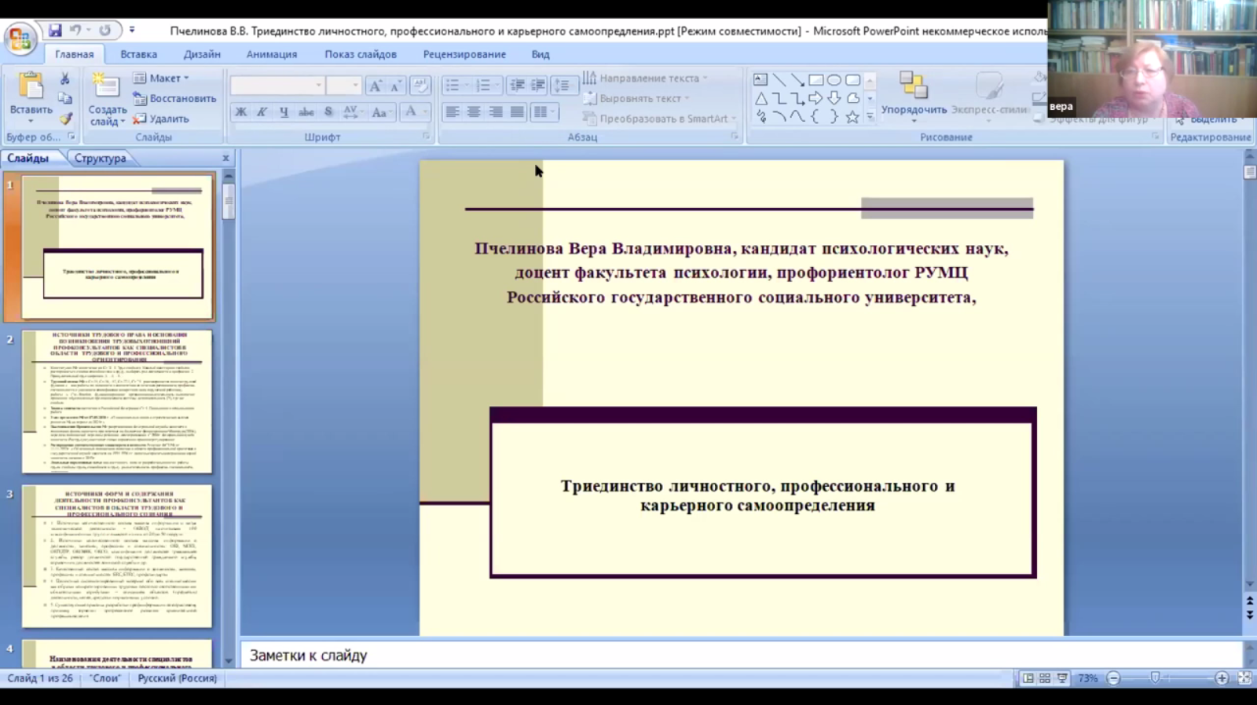Screen dimensions: 1257x705
Task: Expand the shapes gallery more arrow
Action: 870,117
